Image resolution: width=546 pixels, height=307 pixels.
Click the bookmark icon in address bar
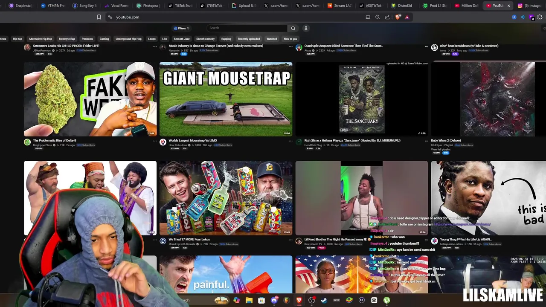99,17
